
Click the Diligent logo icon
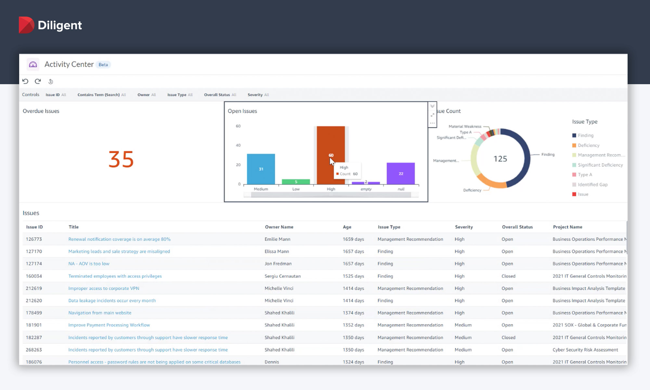24,25
